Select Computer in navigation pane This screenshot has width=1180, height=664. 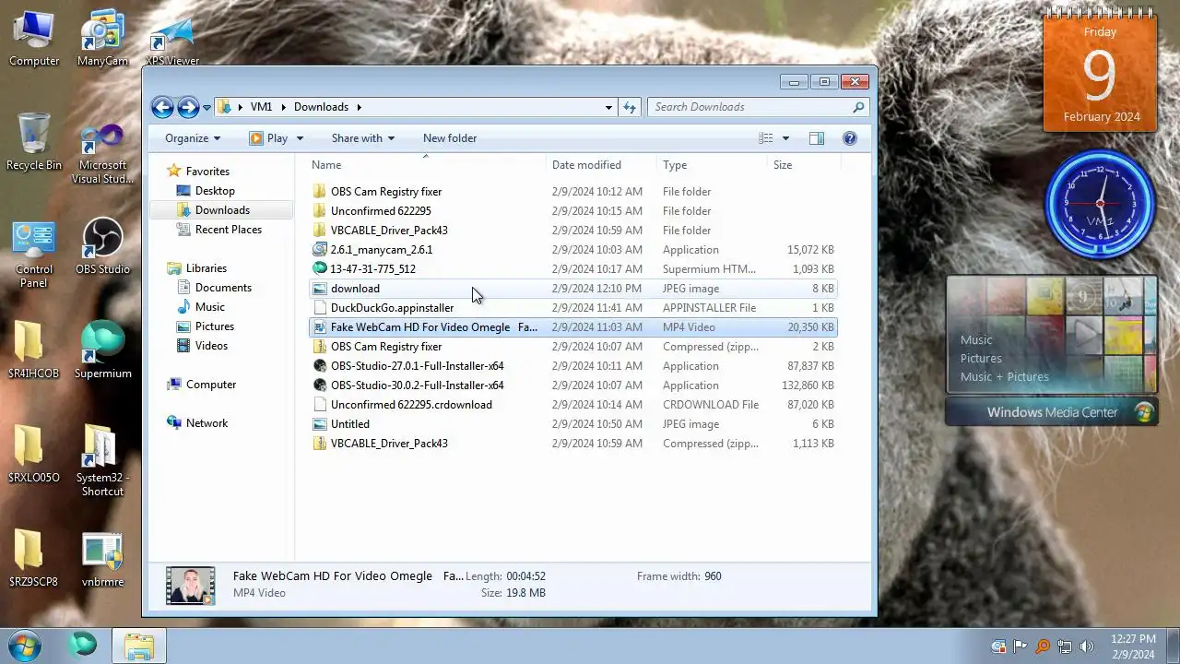pos(211,385)
